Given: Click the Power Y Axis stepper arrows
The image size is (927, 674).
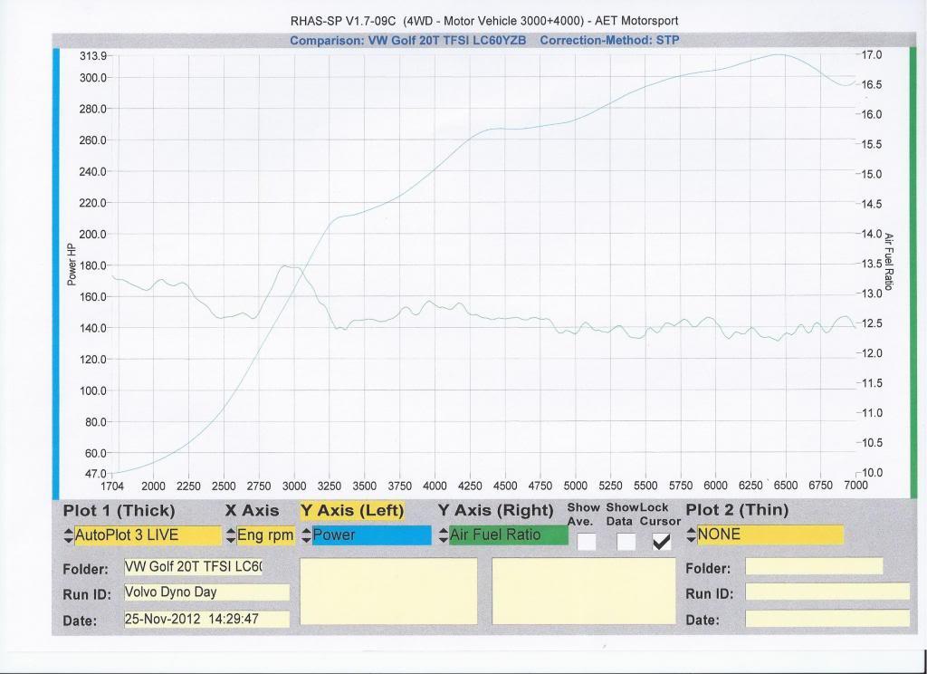Looking at the screenshot, I should pyautogui.click(x=306, y=535).
